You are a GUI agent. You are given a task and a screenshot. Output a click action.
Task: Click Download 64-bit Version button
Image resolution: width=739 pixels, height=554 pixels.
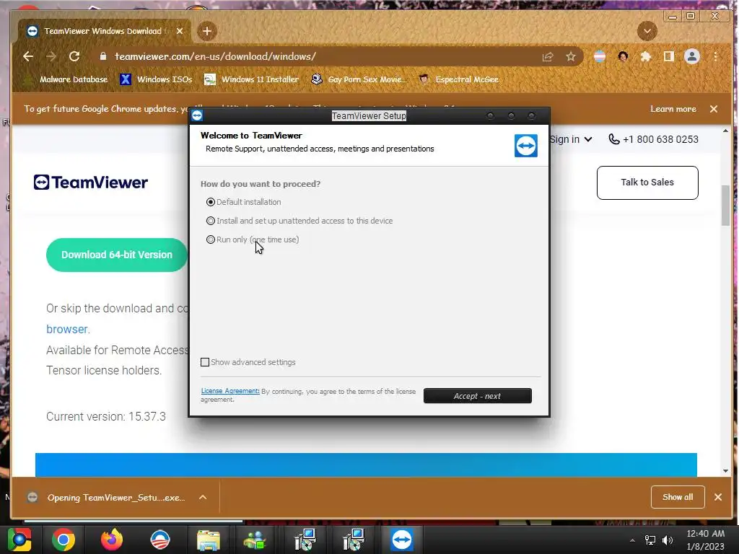(116, 255)
